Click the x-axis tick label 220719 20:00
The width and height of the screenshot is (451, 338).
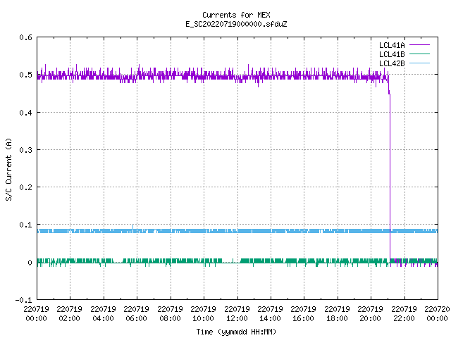click(371, 314)
